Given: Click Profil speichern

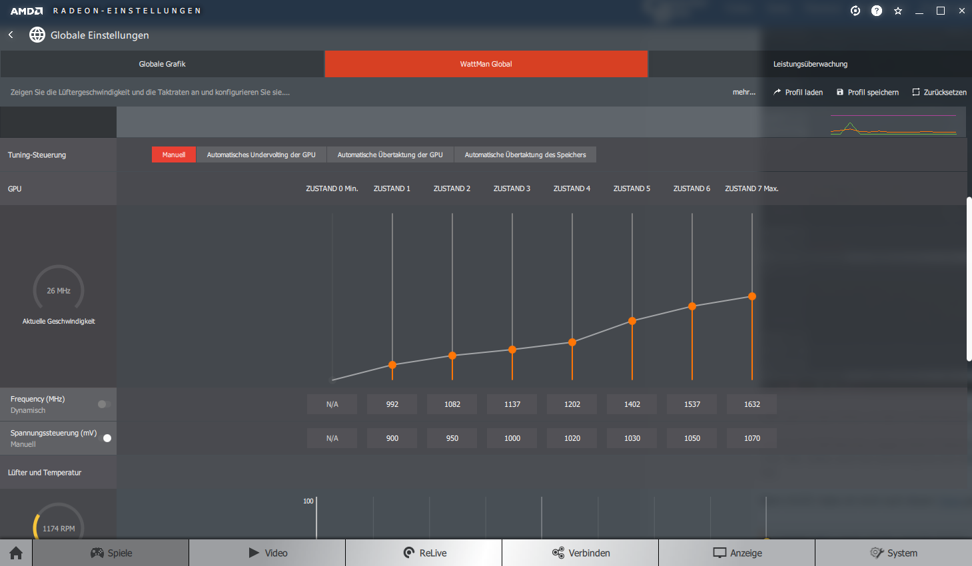Looking at the screenshot, I should pyautogui.click(x=867, y=93).
